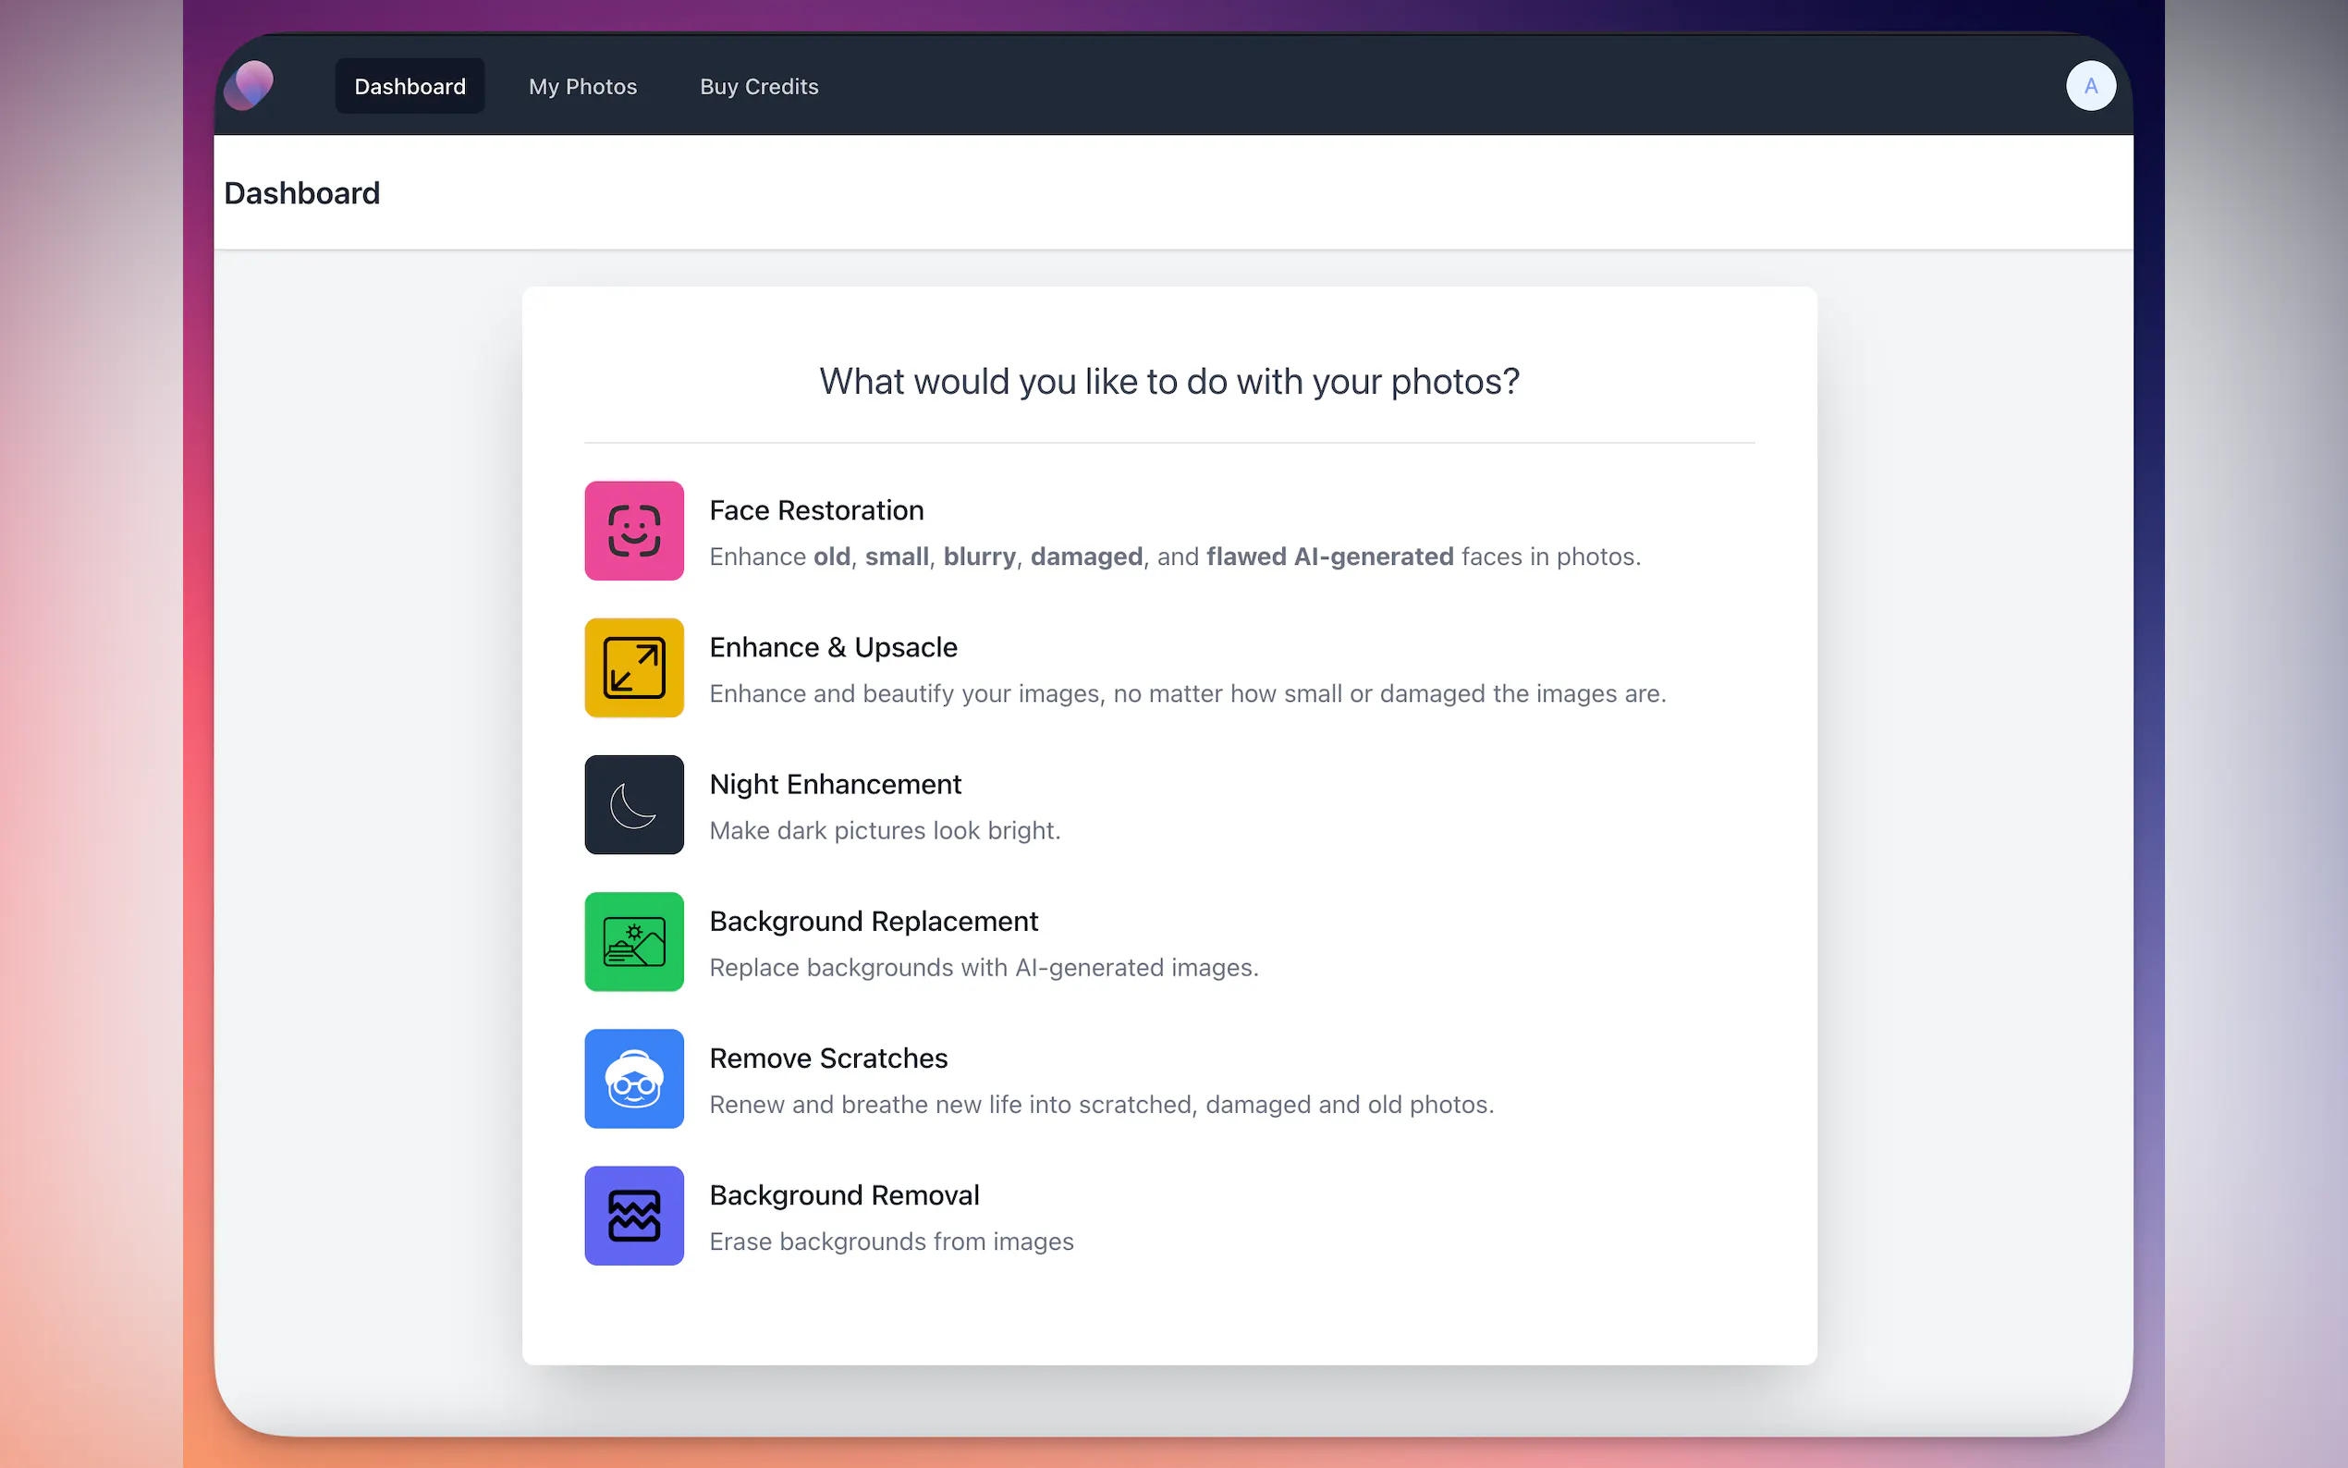The width and height of the screenshot is (2348, 1468).
Task: Open the Face Restoration title link
Action: 816,510
